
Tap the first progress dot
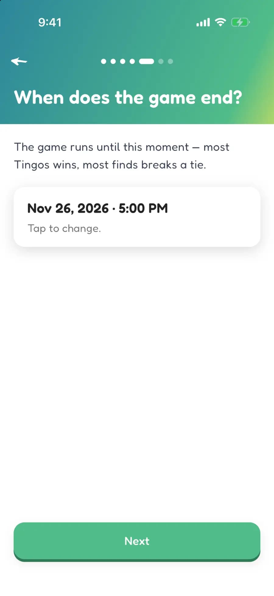point(104,61)
